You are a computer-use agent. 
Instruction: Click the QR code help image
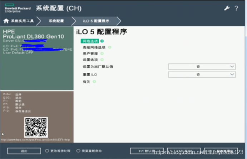coord(36,127)
